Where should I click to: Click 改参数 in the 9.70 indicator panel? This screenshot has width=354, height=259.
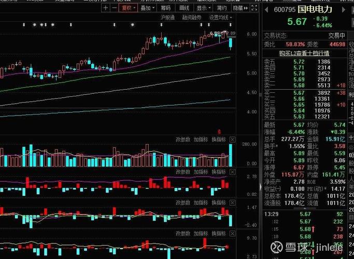tap(183, 234)
